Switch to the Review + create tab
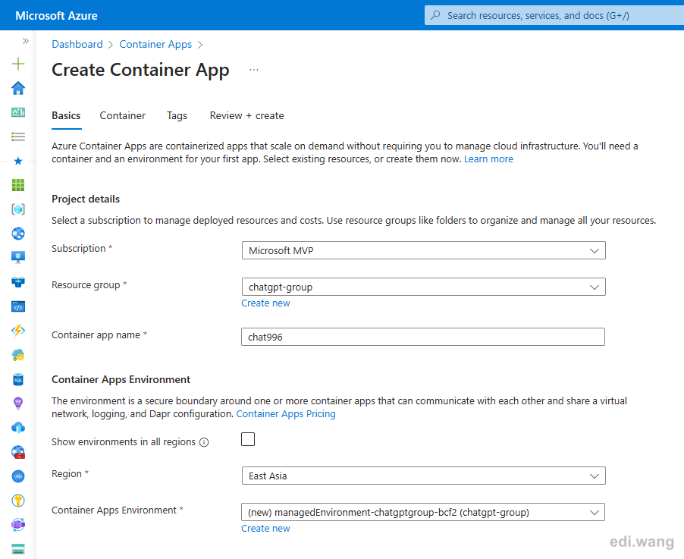The width and height of the screenshot is (684, 559). [x=247, y=115]
